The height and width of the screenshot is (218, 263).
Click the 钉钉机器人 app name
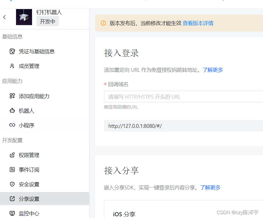(x=49, y=12)
